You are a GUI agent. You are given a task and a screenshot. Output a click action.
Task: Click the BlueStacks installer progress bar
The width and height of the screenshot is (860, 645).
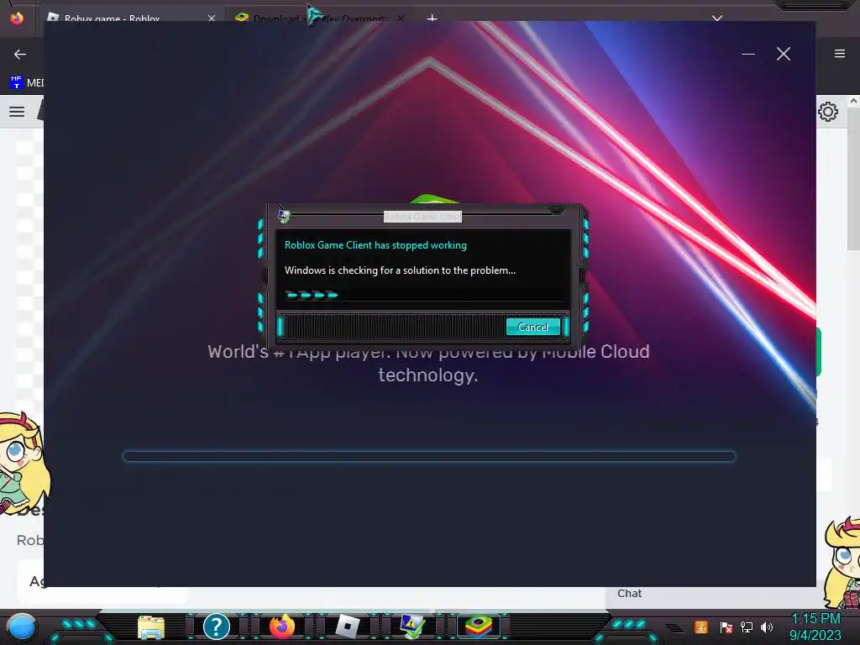pos(429,456)
